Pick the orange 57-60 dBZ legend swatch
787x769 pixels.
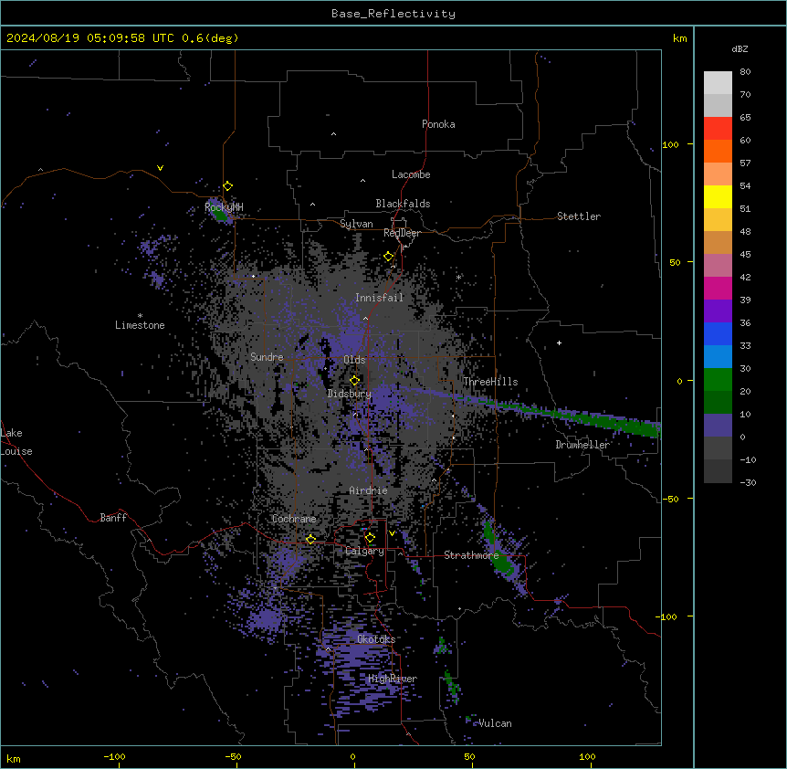click(x=718, y=151)
